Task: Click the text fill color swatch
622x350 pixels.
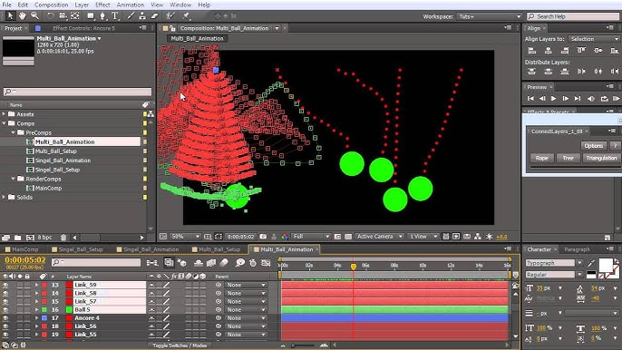Action: pos(606,265)
